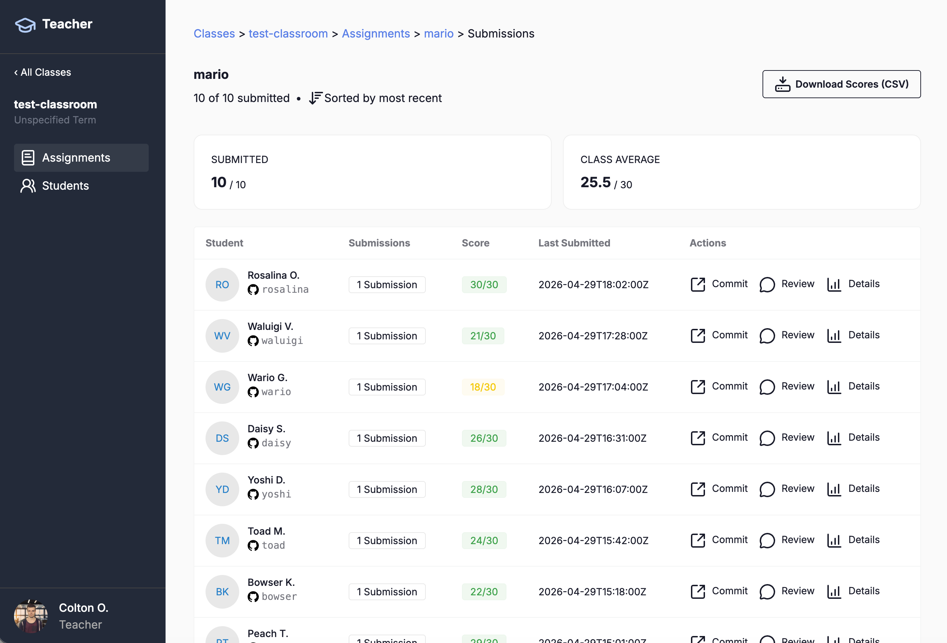Image resolution: width=947 pixels, height=643 pixels.
Task: Click the test-classroom sidebar title
Action: (x=55, y=105)
